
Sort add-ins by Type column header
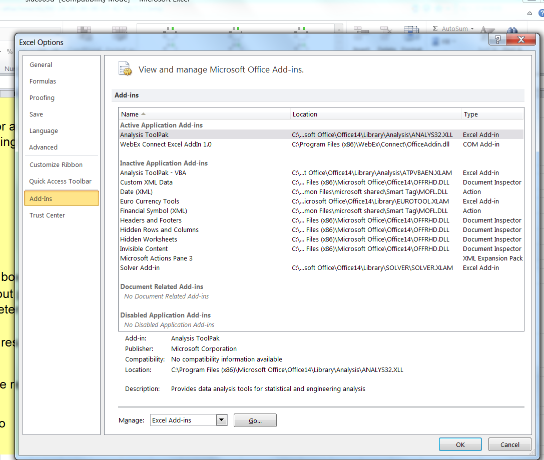click(x=492, y=114)
